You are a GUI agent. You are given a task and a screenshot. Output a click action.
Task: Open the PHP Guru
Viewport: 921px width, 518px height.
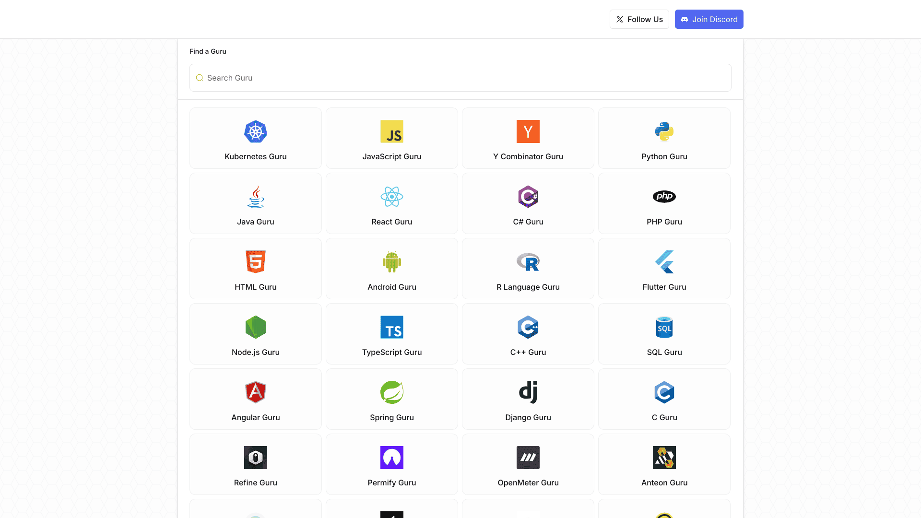coord(664,203)
